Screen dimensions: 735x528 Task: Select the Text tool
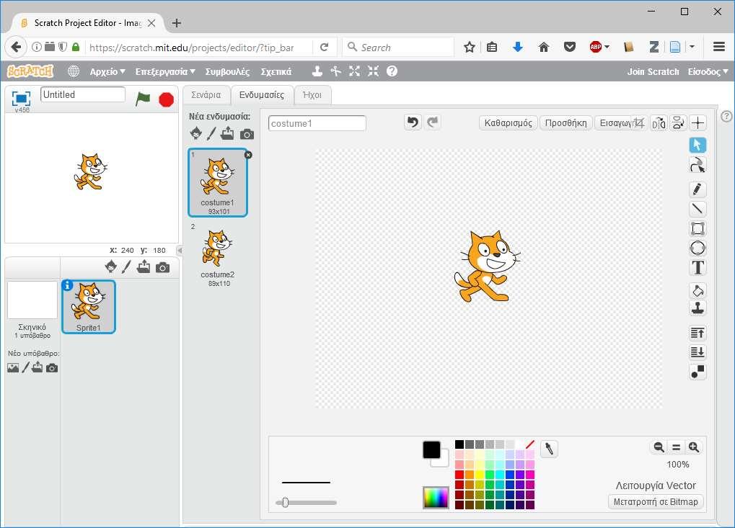[x=697, y=268]
